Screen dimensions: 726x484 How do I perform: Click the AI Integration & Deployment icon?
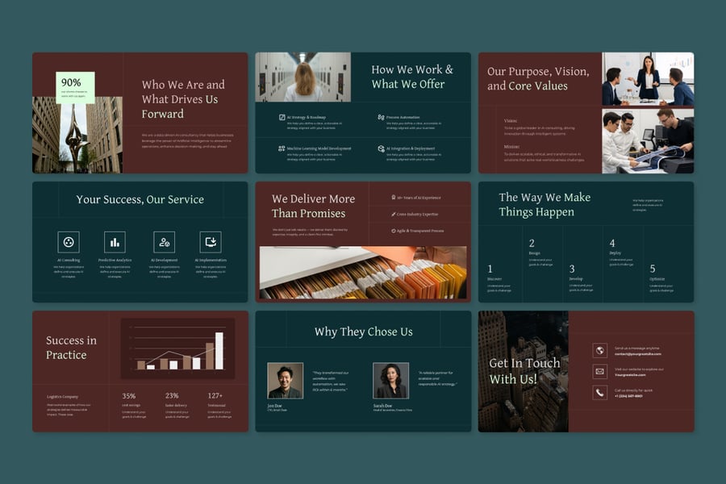(381, 148)
